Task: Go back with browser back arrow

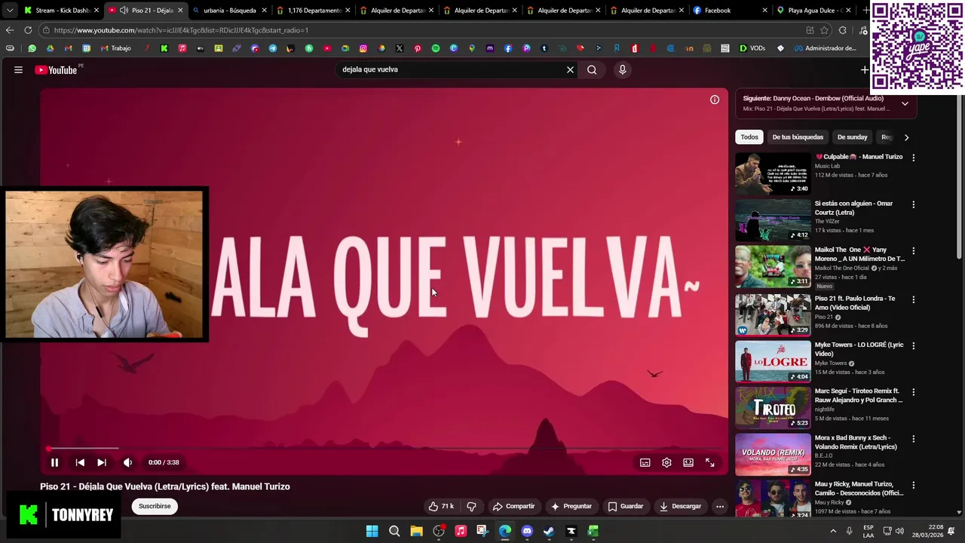Action: pyautogui.click(x=9, y=30)
